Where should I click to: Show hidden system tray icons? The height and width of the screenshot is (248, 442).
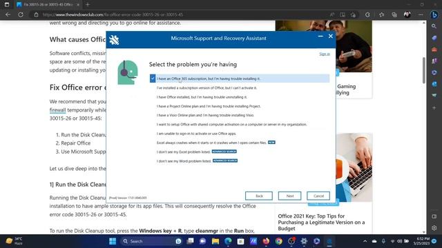365,241
